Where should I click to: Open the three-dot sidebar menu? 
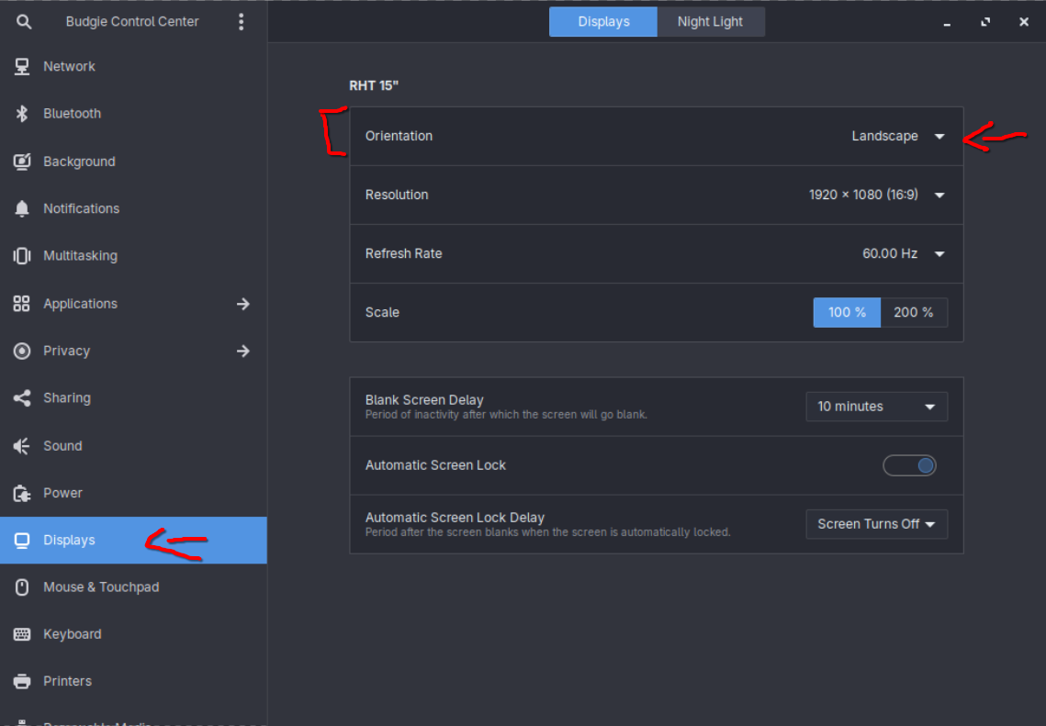[x=241, y=21]
